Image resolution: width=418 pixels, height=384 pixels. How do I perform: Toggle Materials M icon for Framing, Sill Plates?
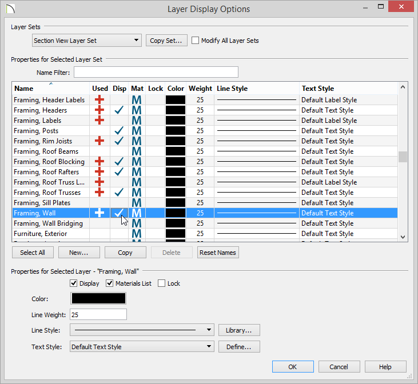(137, 203)
